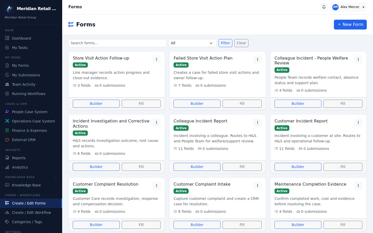Open options menu for Customer Incident Report
373x233 pixels.
pos(358,122)
